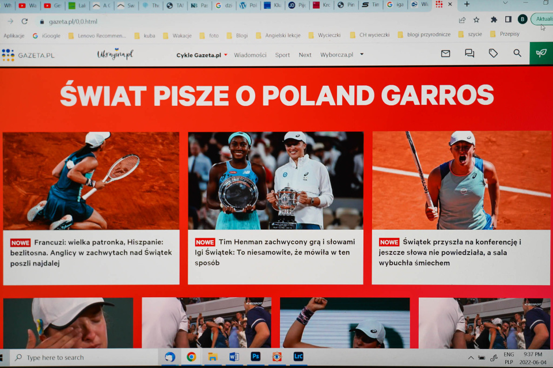Open the Blogi bookmark folder
The image size is (553, 368).
(x=237, y=36)
